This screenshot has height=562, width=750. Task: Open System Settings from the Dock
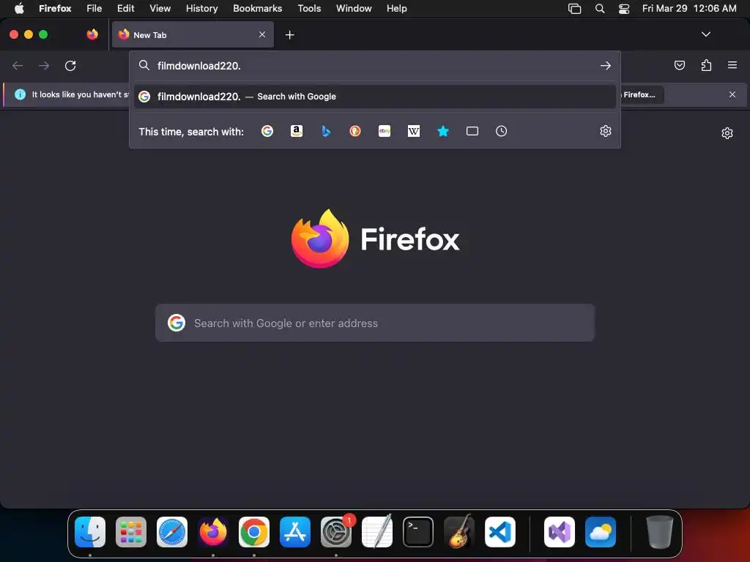tap(336, 532)
